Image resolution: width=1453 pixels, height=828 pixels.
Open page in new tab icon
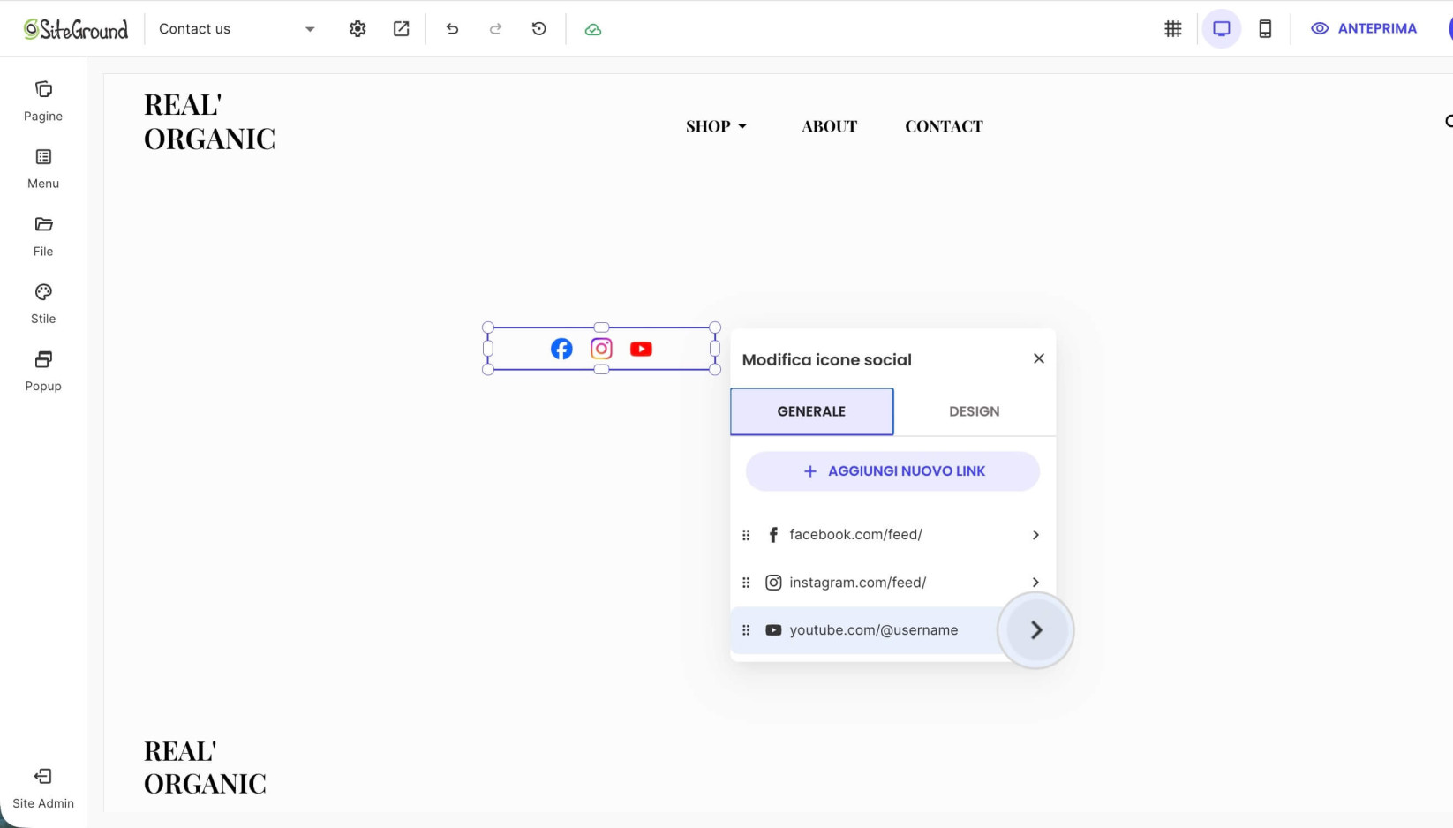point(402,29)
